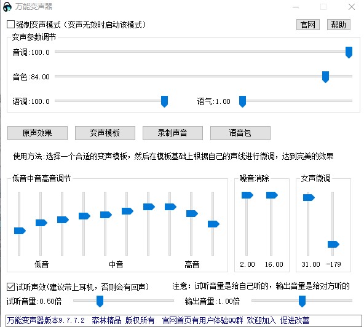364x327 pixels.
Task: Click the 语调:100.0 value label
Action: point(31,101)
